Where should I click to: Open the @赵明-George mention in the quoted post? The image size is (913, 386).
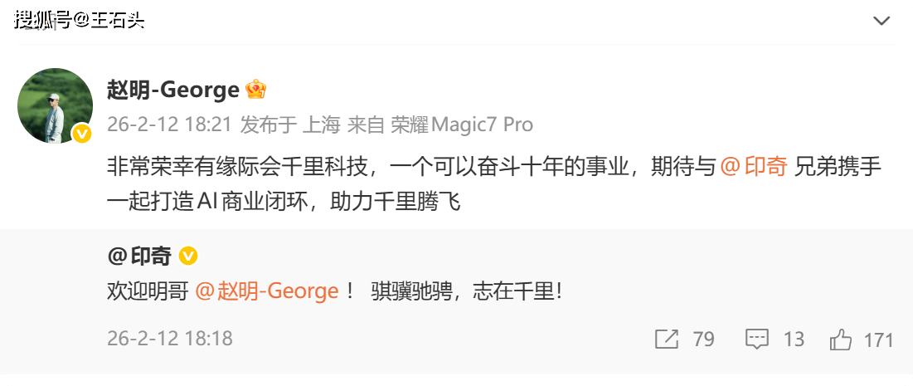click(x=267, y=291)
